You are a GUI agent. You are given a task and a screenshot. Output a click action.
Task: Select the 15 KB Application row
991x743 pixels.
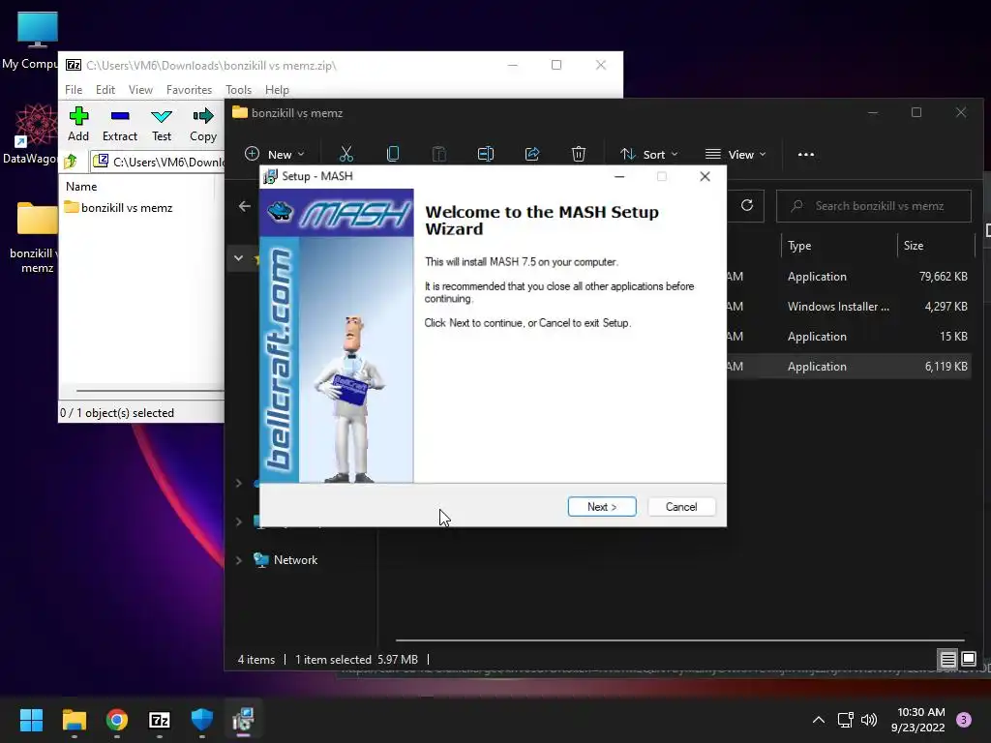[847, 336]
